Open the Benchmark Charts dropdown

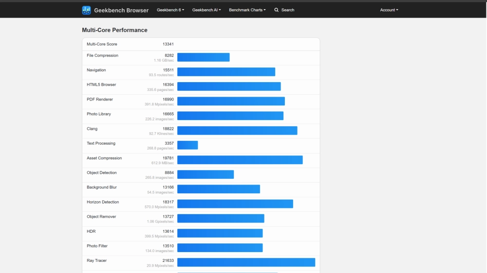247,10
